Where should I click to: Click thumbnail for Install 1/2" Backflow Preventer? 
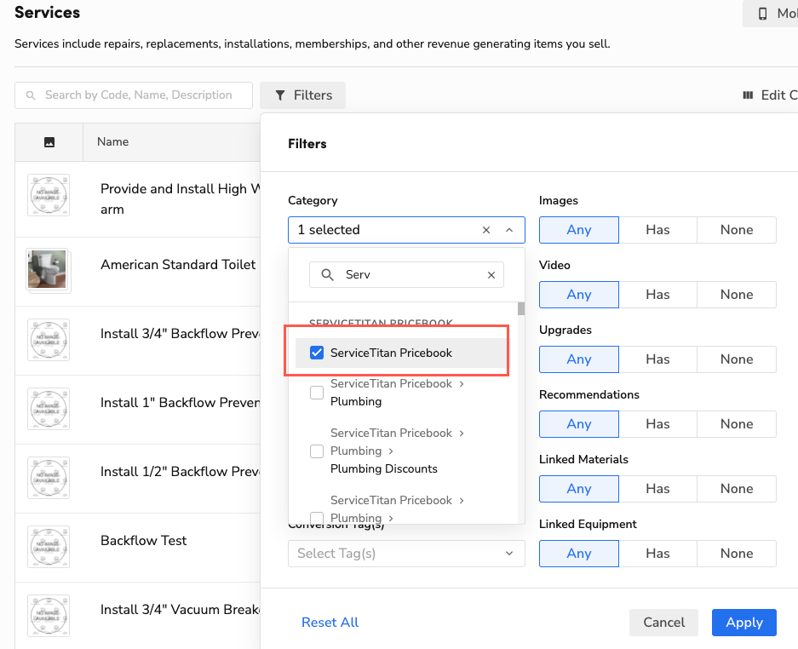click(x=49, y=478)
